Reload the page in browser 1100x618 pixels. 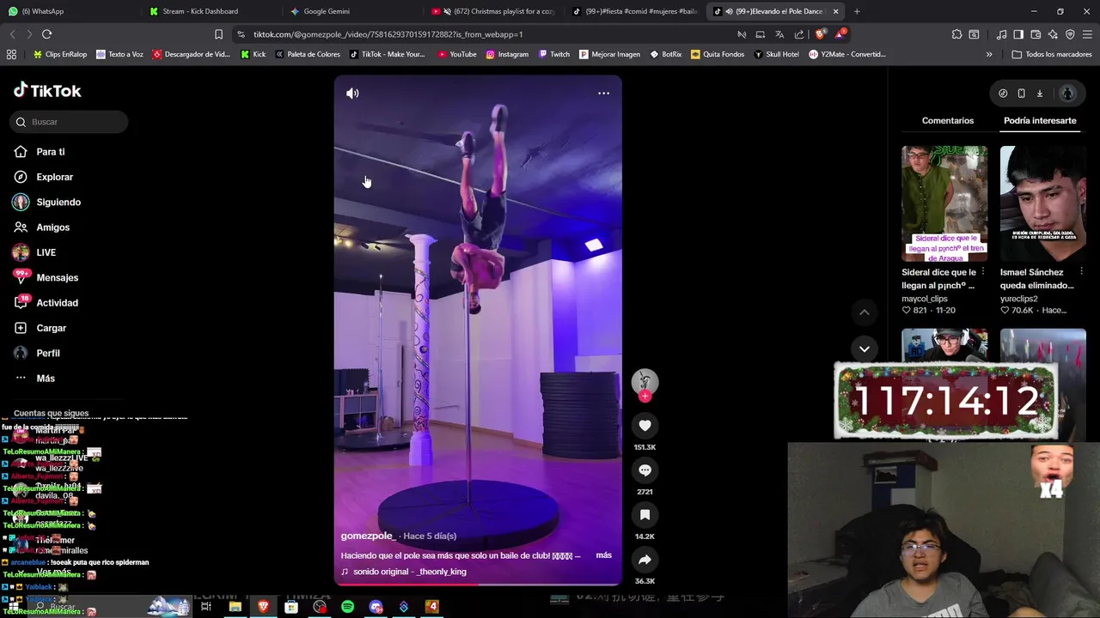click(x=46, y=34)
